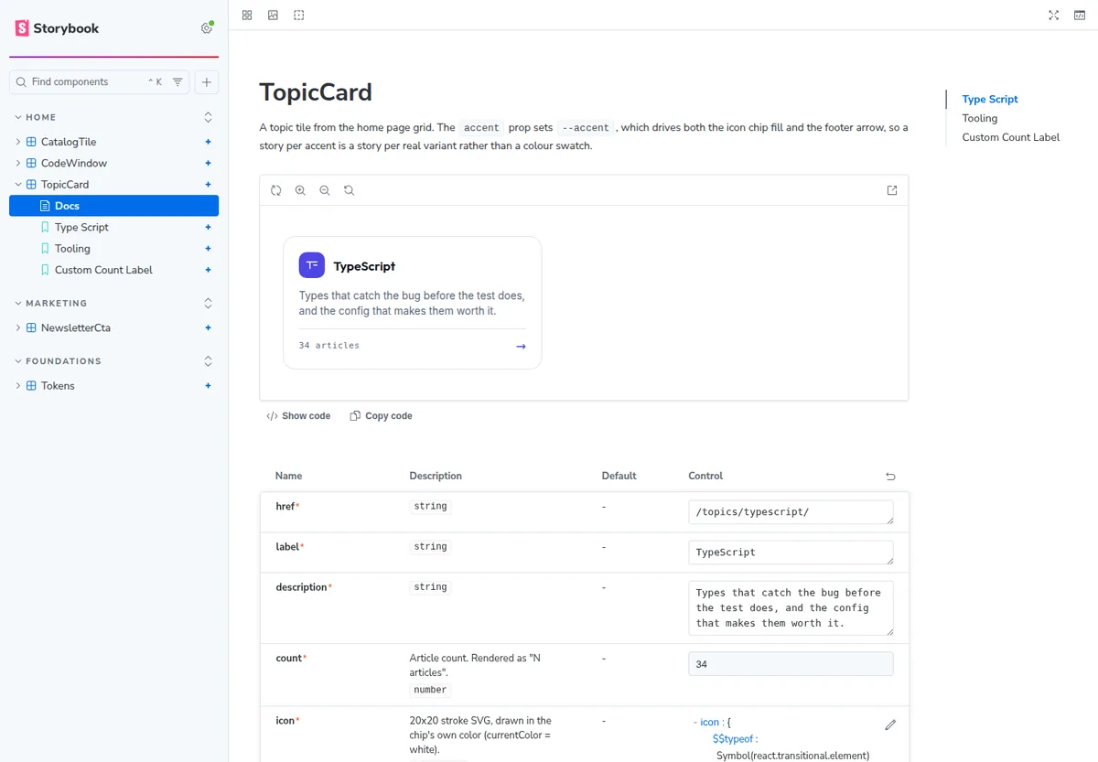Screen dimensions: 1098x762
Task: Add story via plus next to CodeWindow
Action: 208,163
